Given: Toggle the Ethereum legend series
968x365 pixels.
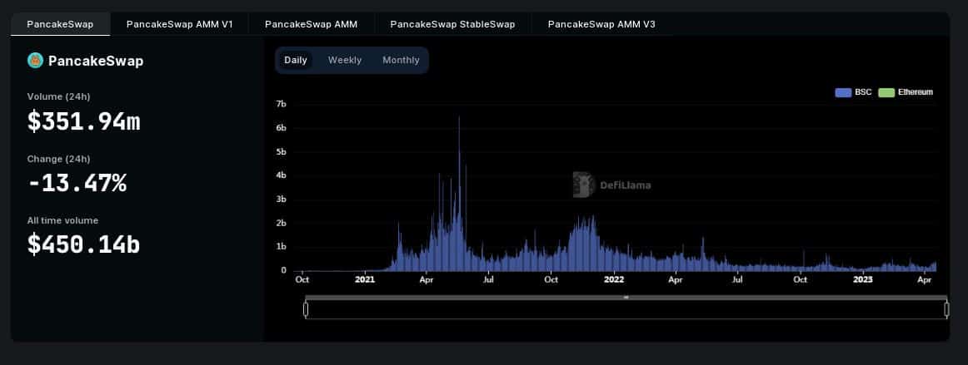Looking at the screenshot, I should pos(906,92).
